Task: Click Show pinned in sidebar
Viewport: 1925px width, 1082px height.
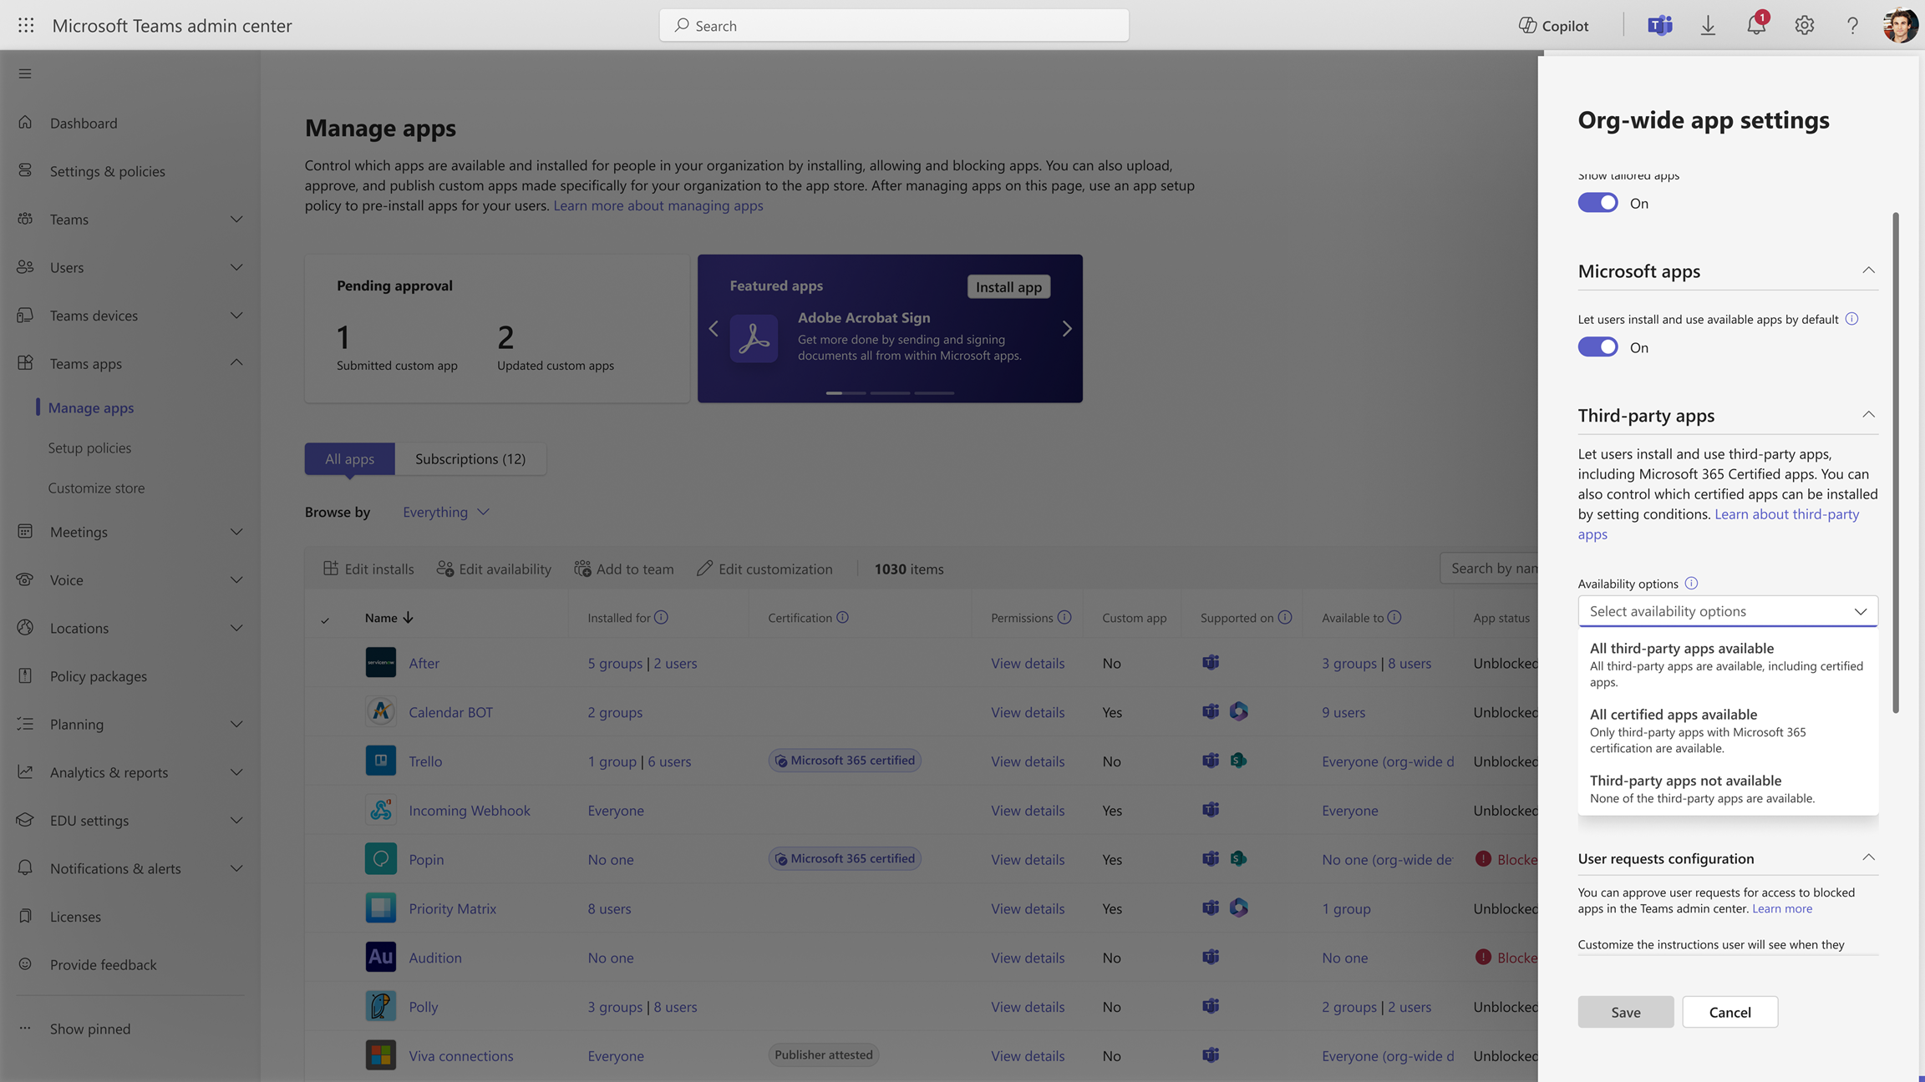Action: coord(90,1029)
